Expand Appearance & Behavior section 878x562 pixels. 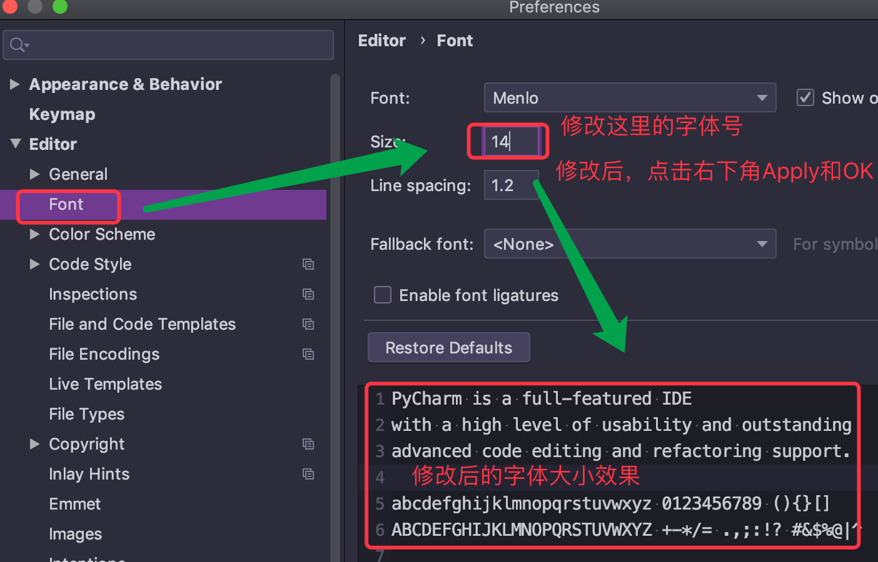coord(15,84)
